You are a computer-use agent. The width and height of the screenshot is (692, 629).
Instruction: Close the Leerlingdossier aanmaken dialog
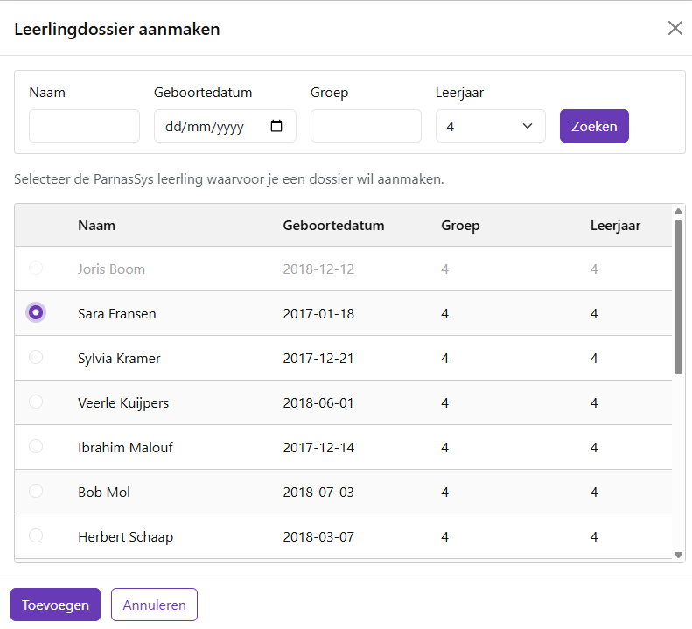point(675,28)
